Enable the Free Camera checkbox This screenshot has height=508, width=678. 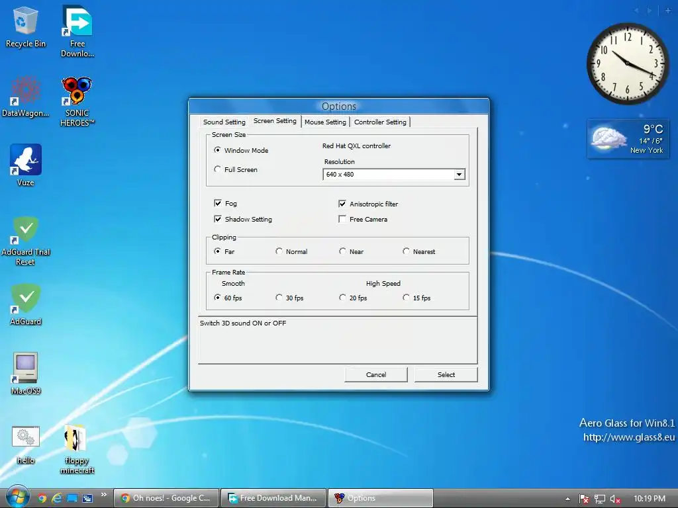point(342,219)
